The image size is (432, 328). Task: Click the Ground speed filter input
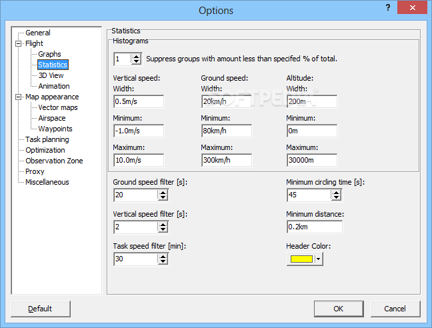click(x=136, y=195)
